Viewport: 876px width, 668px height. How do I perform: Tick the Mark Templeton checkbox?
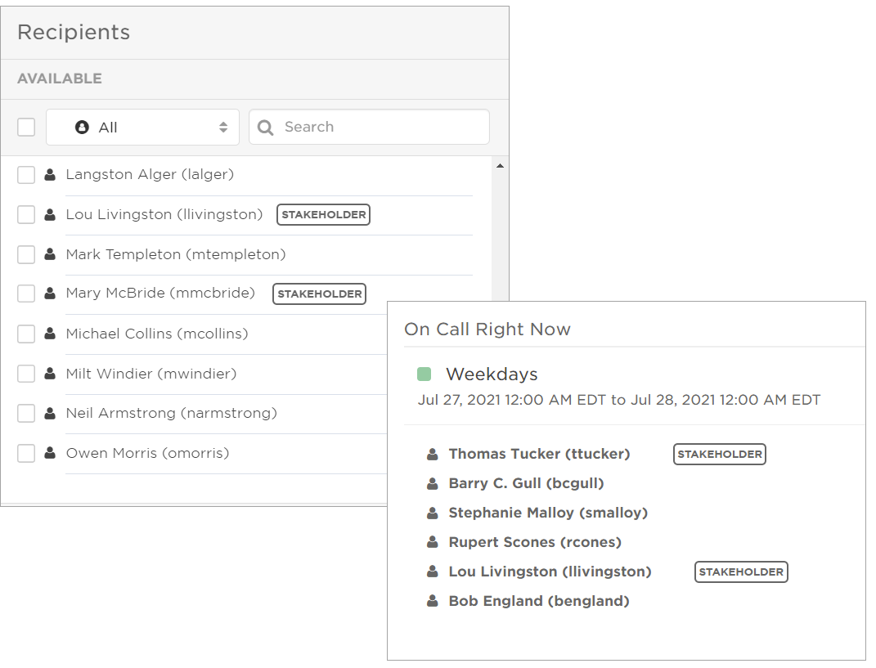(26, 254)
